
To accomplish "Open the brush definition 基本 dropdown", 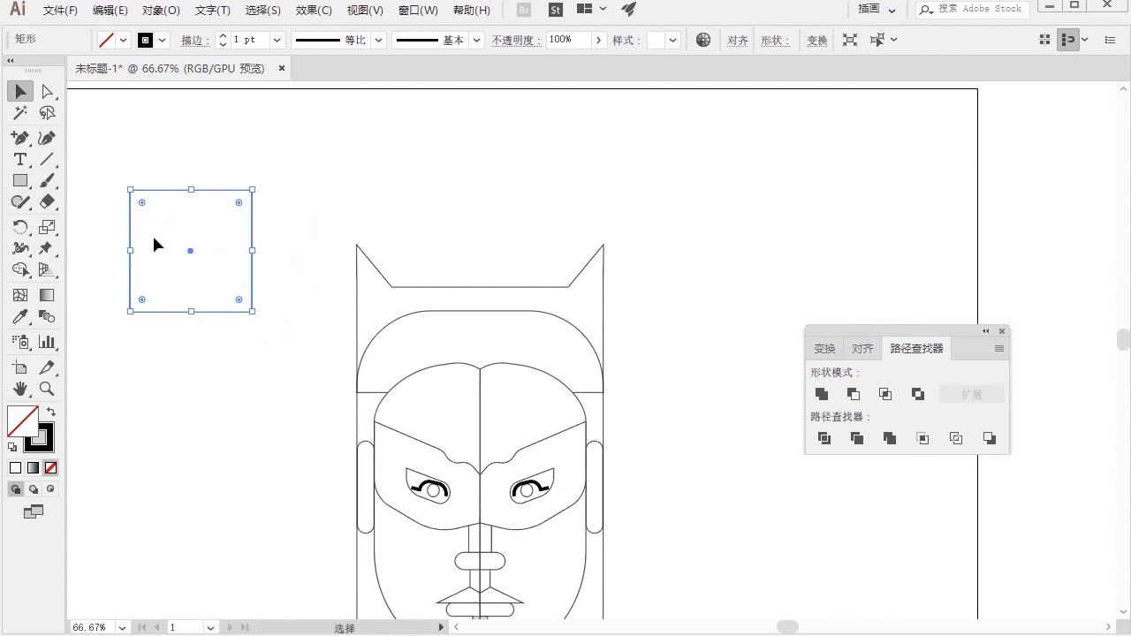I will click(x=476, y=40).
